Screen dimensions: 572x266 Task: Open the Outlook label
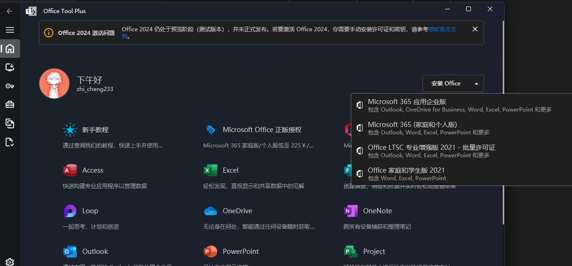tap(95, 252)
